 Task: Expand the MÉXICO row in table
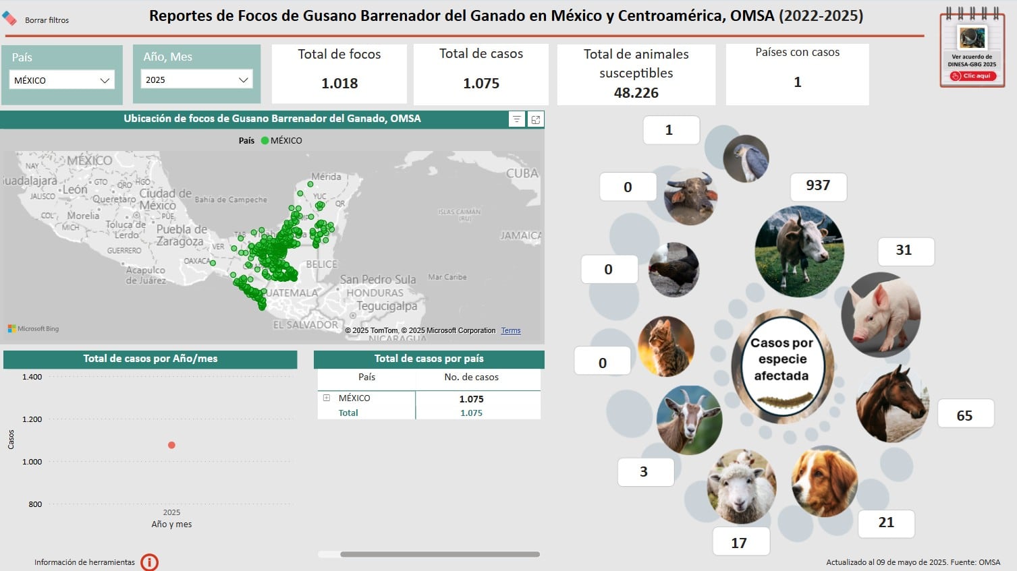pos(327,398)
